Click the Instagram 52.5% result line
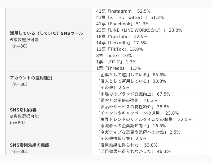 [x=123, y=11]
